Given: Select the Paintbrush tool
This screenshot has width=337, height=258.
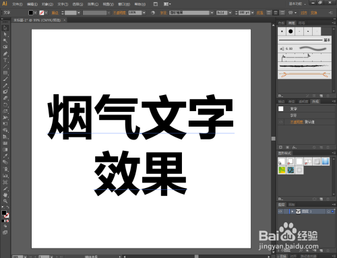Looking at the screenshot, I should pos(5,79).
